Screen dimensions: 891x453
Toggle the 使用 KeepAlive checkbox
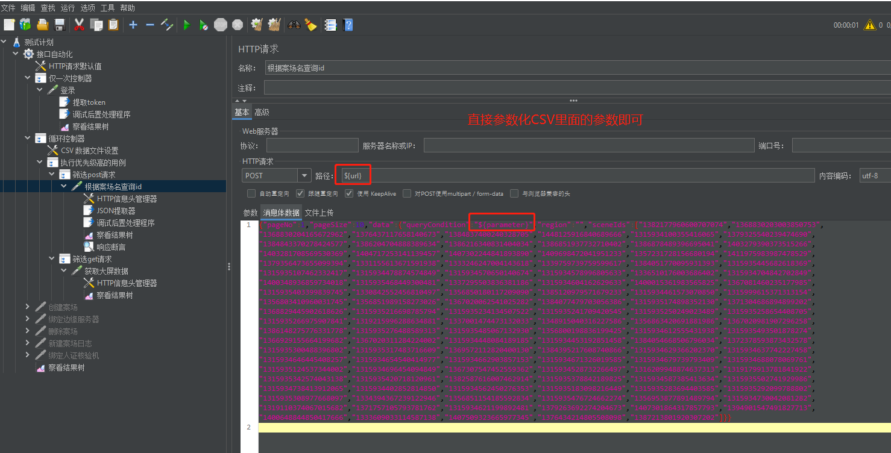[349, 193]
